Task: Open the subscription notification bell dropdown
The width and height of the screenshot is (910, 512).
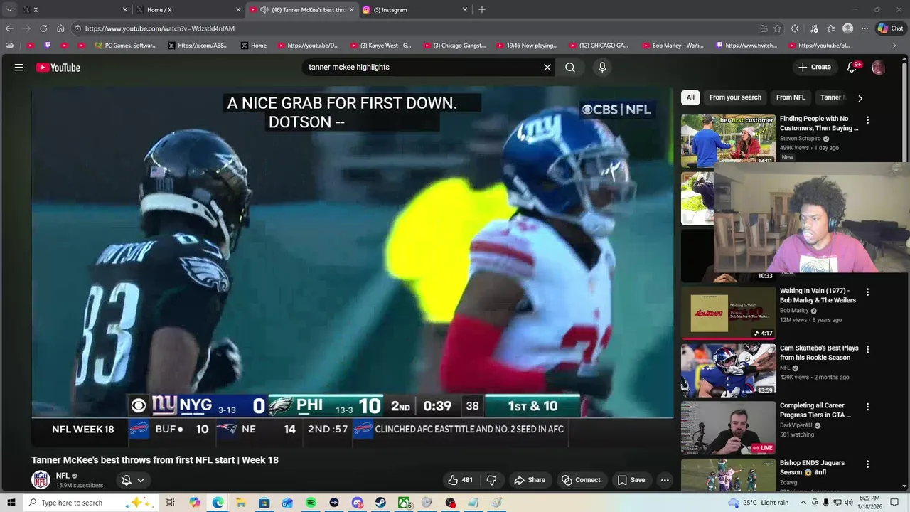Action: tap(133, 480)
